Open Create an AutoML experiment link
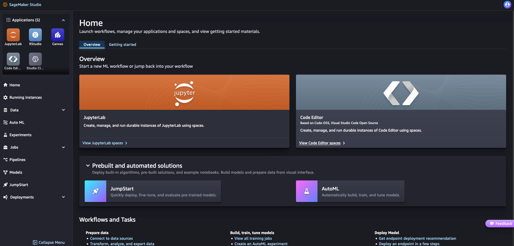Viewport: 514px width, 246px height. coord(261,244)
